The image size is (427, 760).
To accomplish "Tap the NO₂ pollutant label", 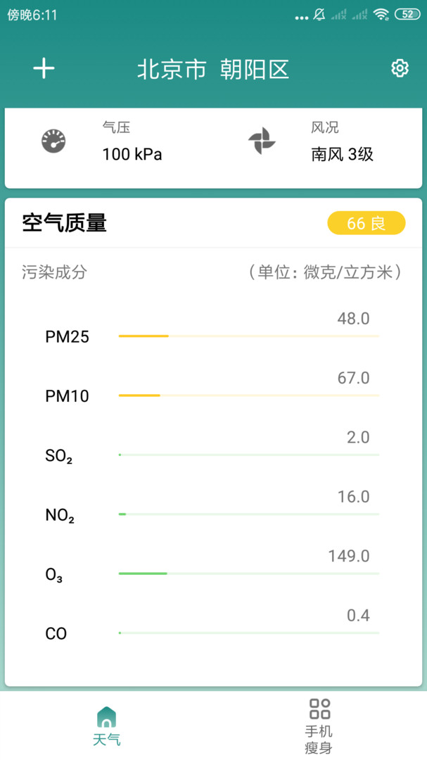I will [60, 516].
